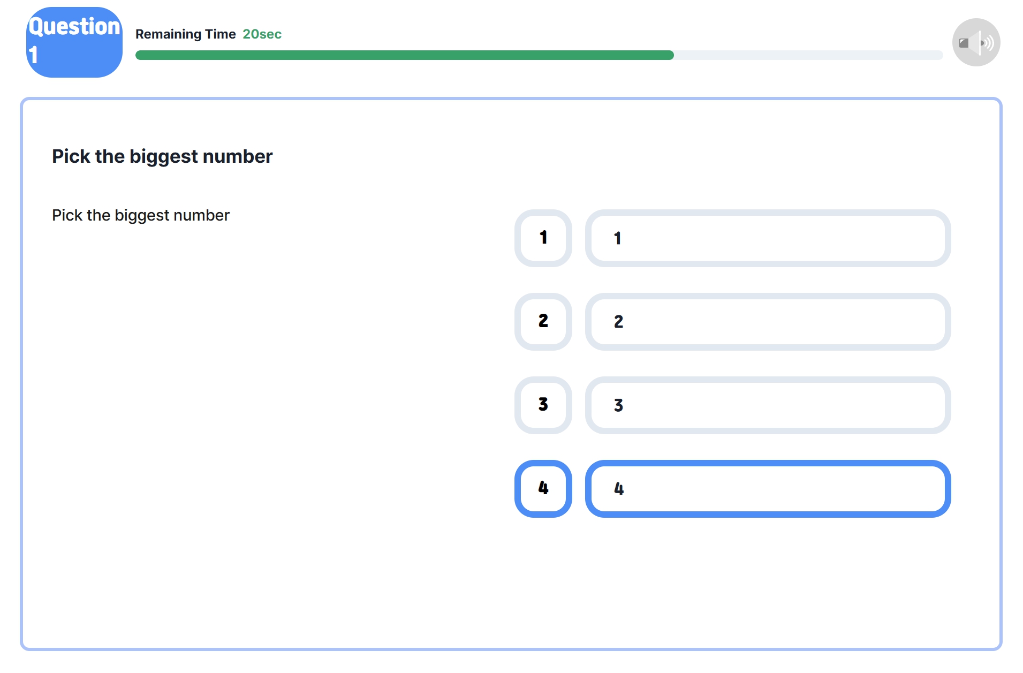Image resolution: width=1023 pixels, height=673 pixels.
Task: Click the bold Pick the biggest number heading
Action: (x=162, y=156)
